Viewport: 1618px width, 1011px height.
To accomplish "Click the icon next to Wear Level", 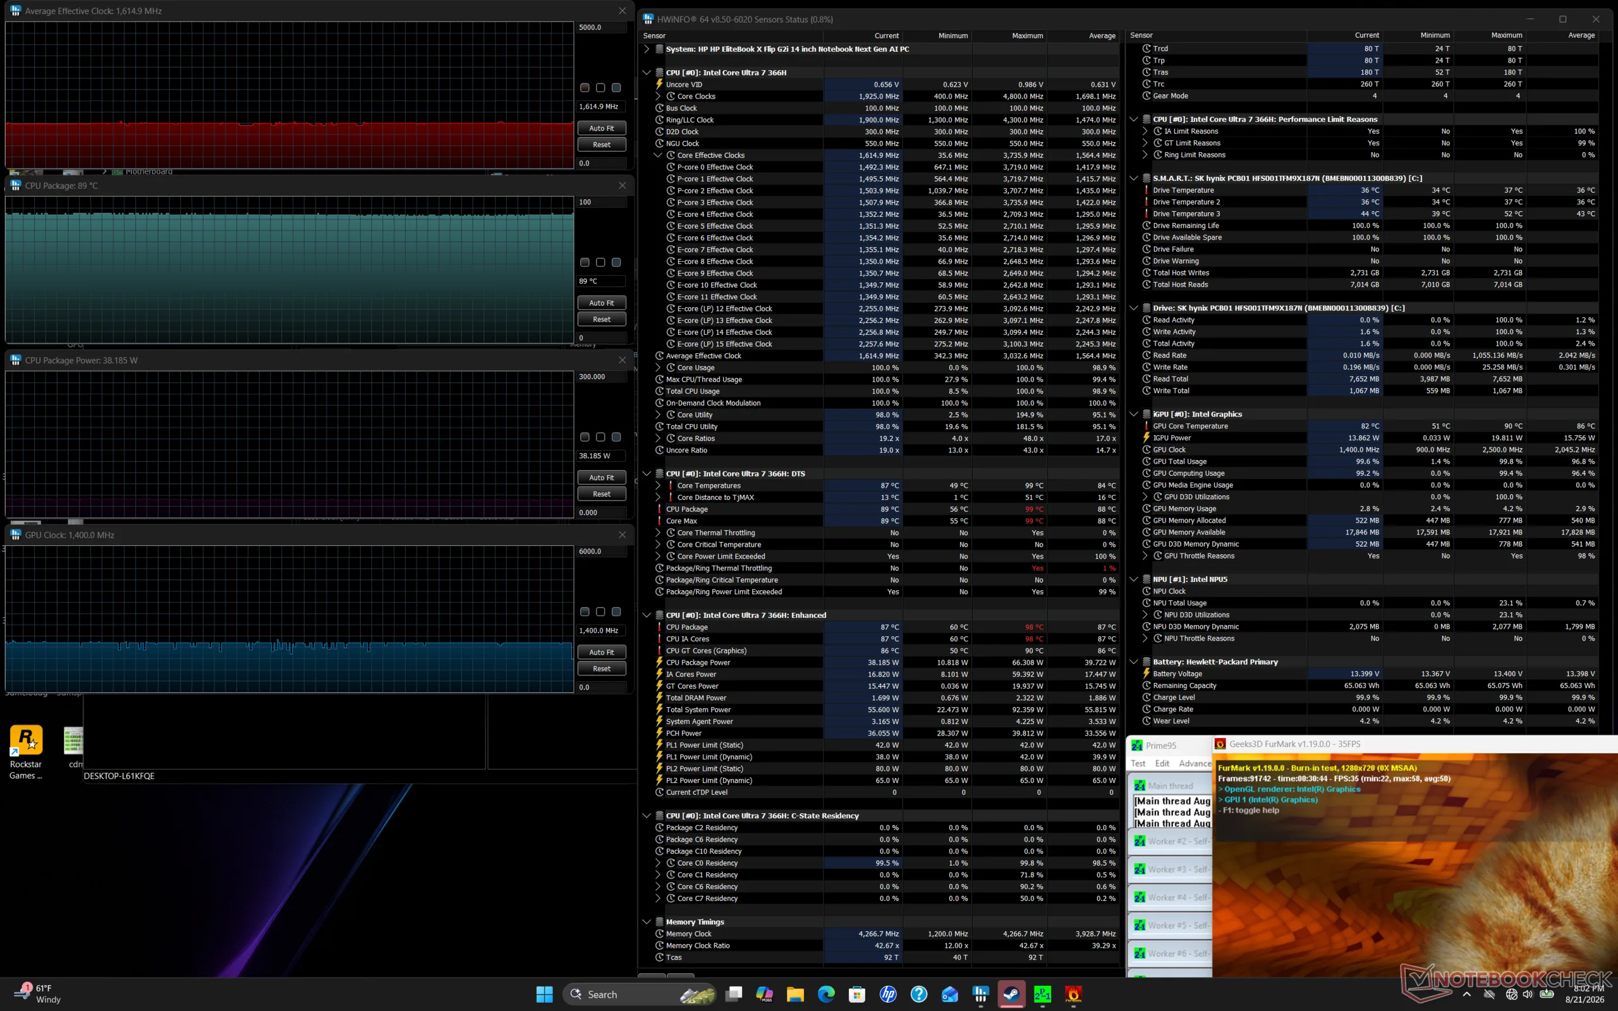I will point(1147,722).
